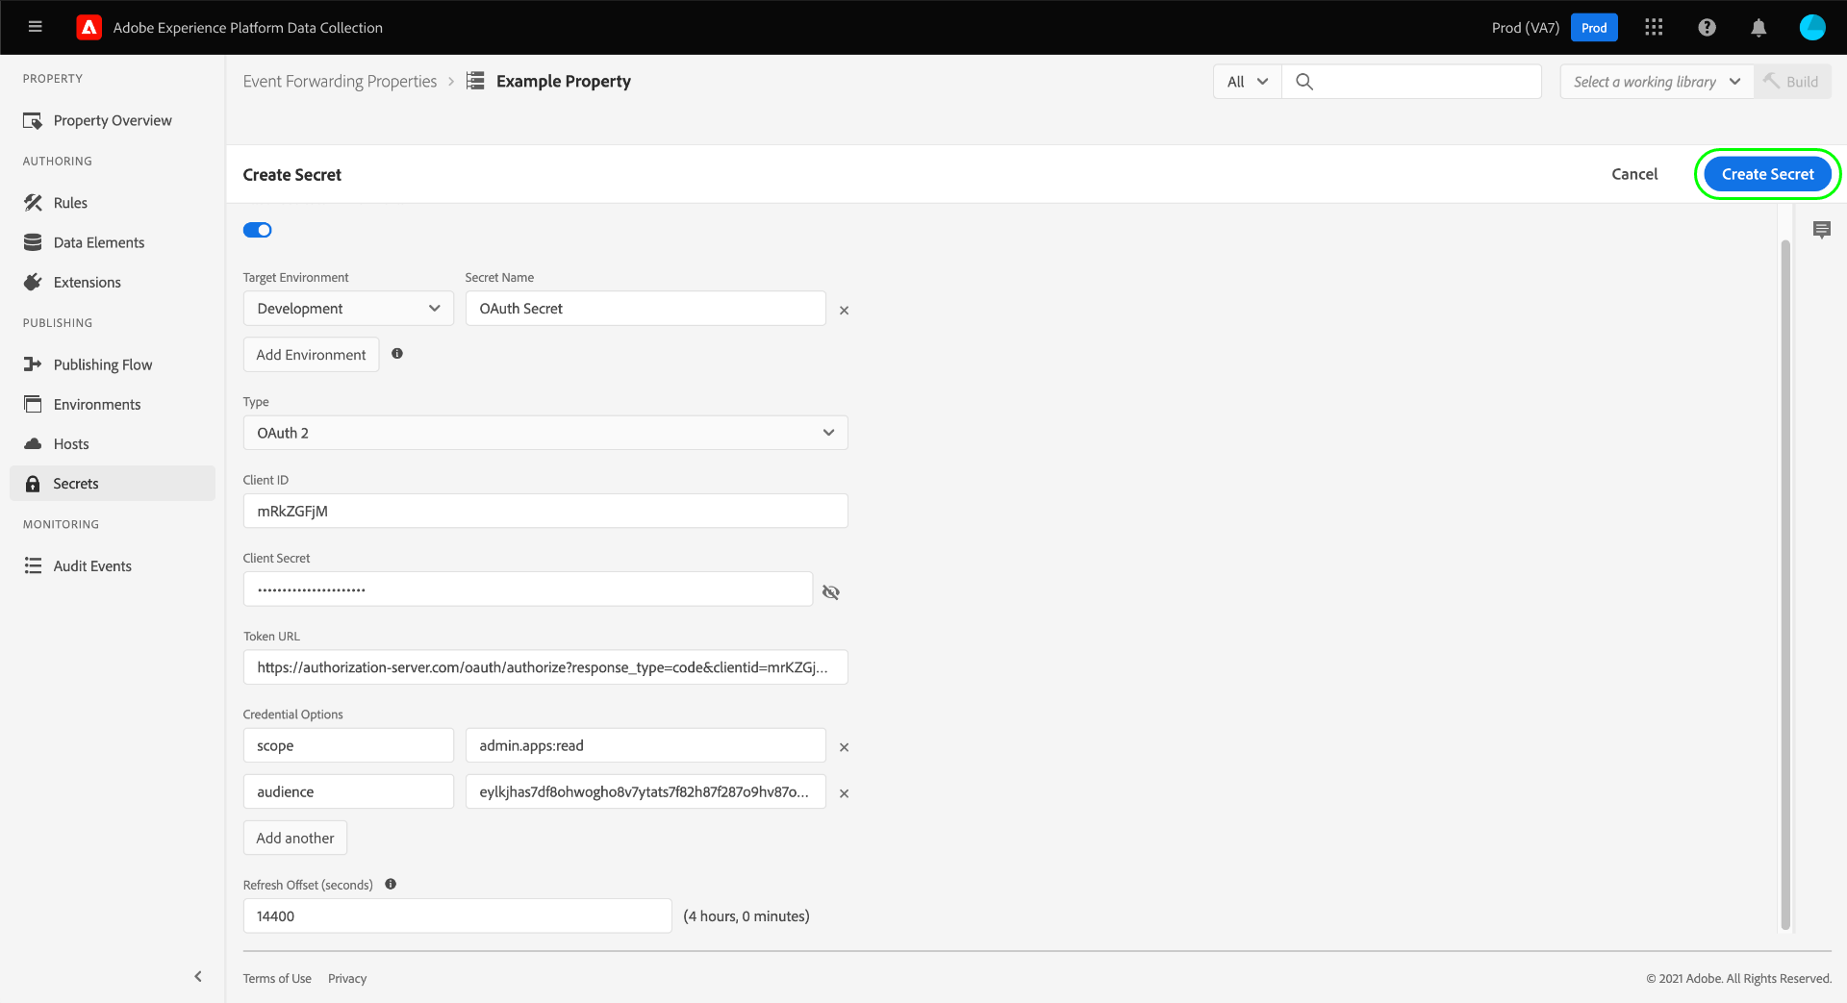The width and height of the screenshot is (1847, 1003).
Task: Show the Client Secret value
Action: [x=830, y=591]
